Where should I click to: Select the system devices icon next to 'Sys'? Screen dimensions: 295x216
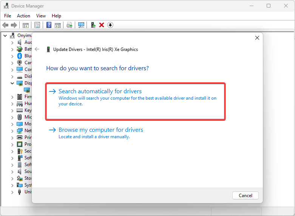tap(20, 185)
